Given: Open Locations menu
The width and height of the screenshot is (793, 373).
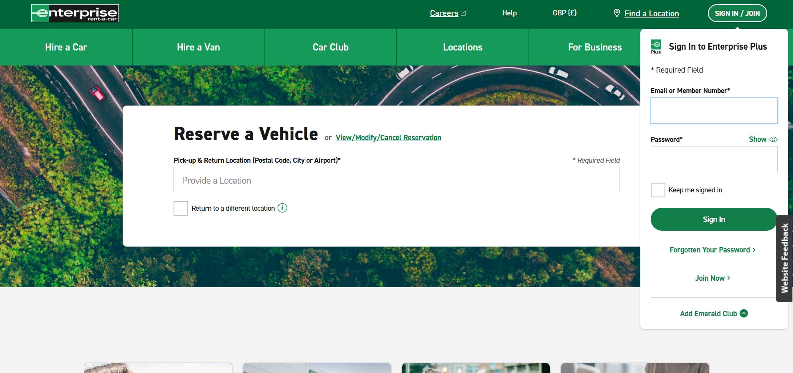Looking at the screenshot, I should (463, 47).
